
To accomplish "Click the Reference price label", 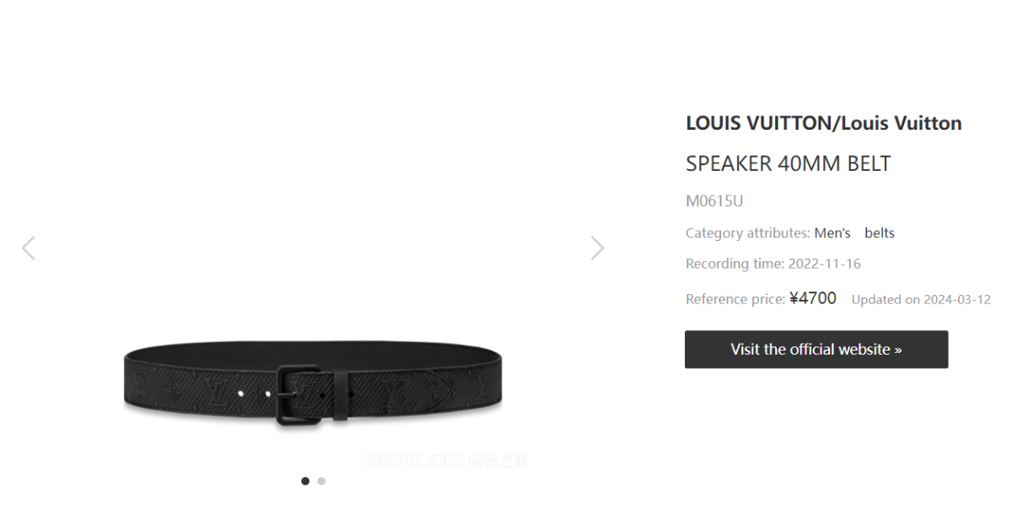I will [x=735, y=299].
